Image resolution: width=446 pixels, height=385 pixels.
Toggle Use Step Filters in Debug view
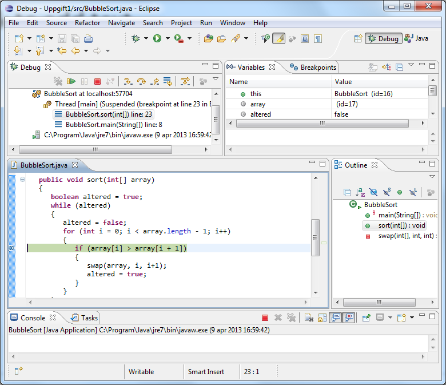tap(185, 82)
